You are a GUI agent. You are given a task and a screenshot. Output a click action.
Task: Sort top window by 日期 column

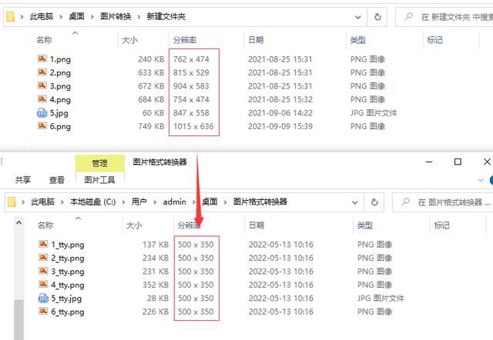256,40
